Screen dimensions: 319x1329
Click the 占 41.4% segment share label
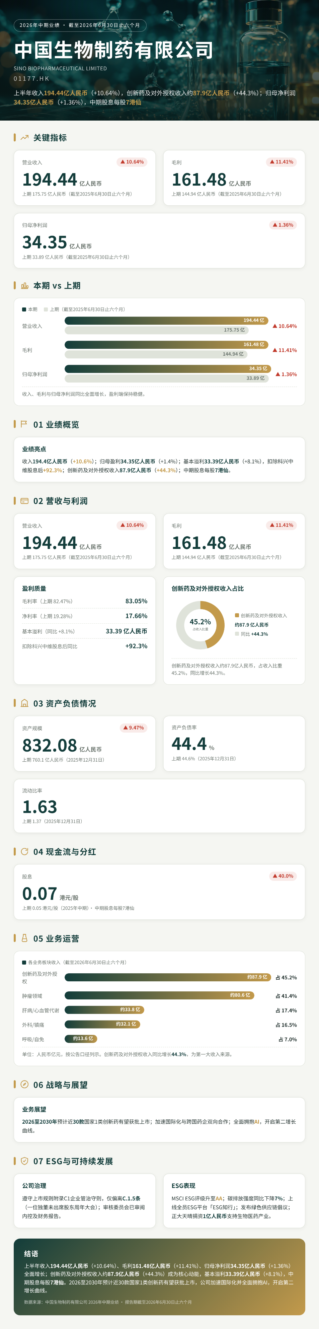tap(286, 996)
